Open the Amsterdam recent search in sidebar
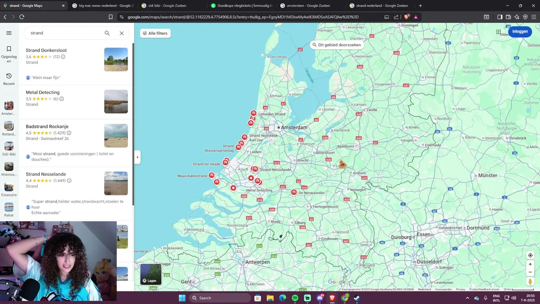The image size is (540, 304). coord(9,108)
